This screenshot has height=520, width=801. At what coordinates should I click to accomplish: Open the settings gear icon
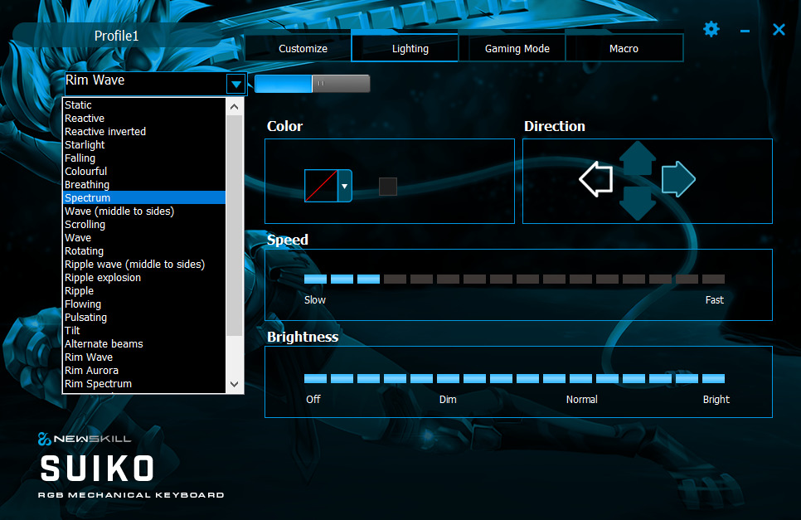point(711,30)
